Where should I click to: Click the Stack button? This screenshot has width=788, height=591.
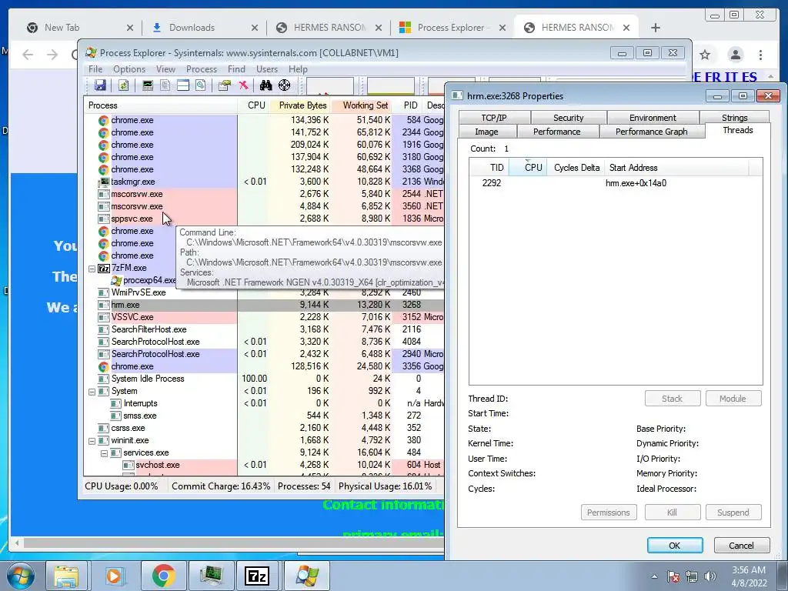673,399
